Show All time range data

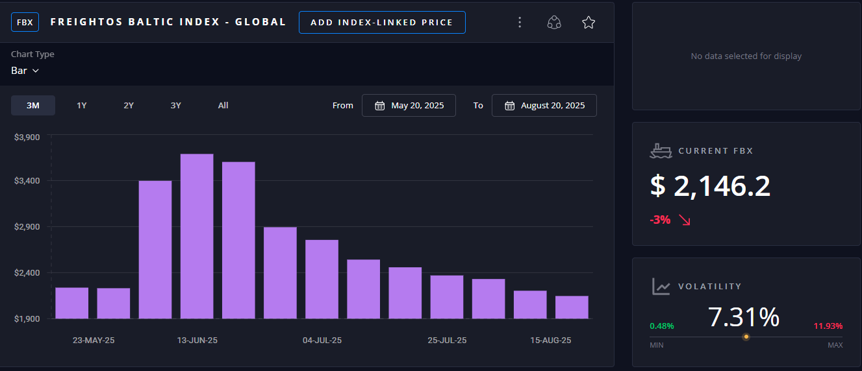coord(223,105)
